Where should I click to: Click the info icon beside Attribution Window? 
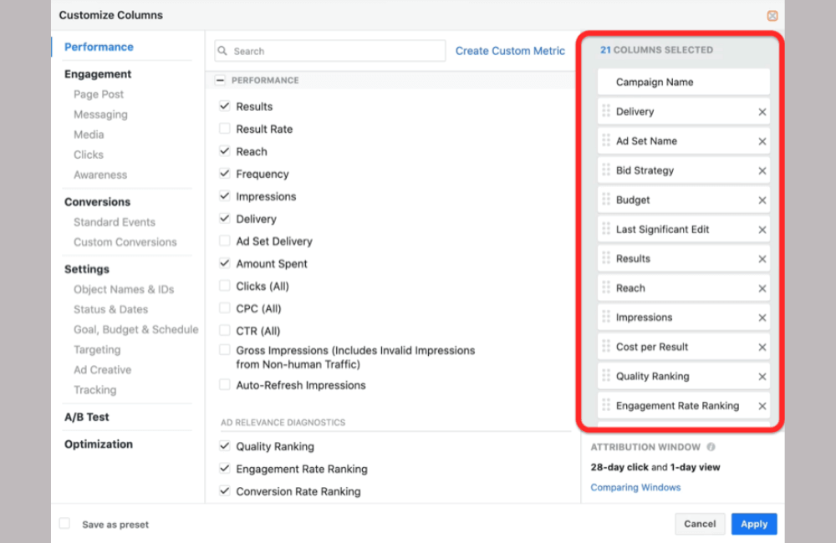pos(711,447)
